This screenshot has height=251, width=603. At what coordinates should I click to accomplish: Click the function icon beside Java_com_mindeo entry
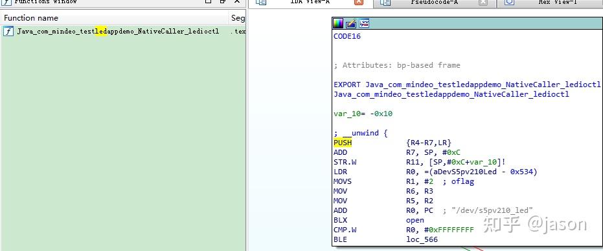click(x=8, y=32)
